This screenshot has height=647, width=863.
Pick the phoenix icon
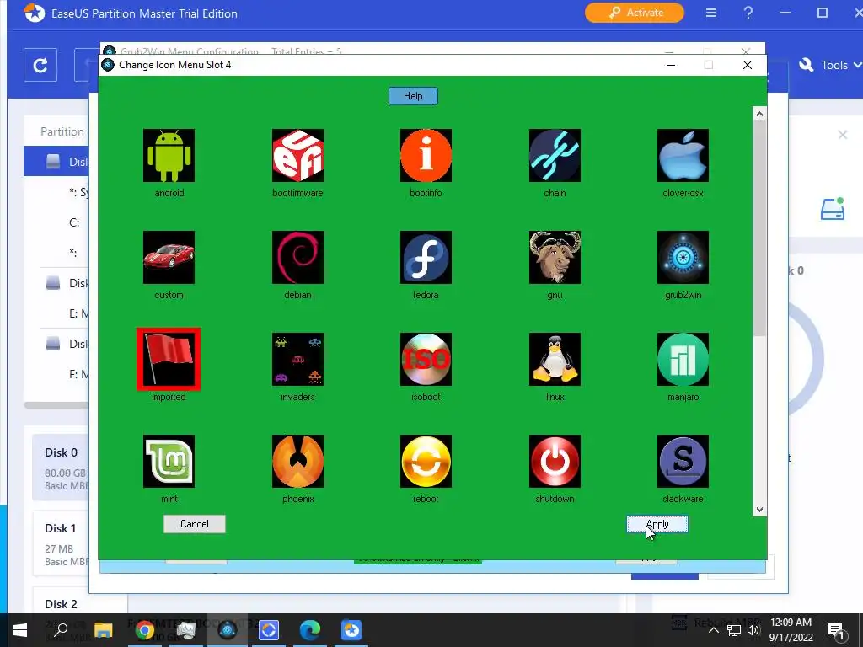pos(297,461)
